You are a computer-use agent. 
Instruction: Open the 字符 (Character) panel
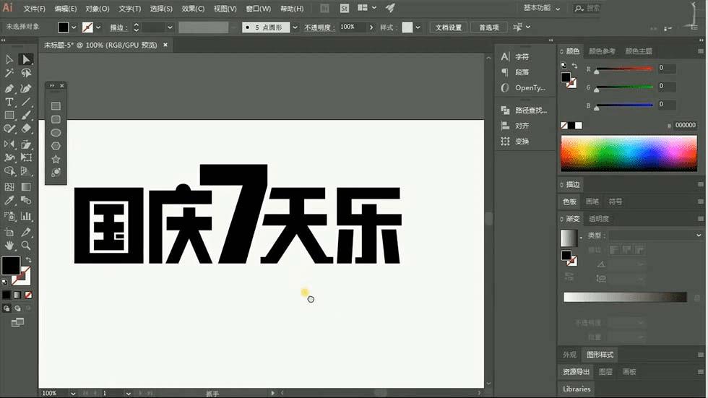[x=516, y=57]
